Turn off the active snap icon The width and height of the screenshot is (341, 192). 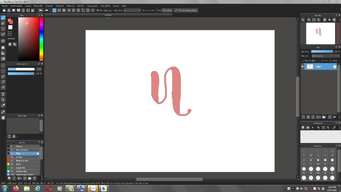(x=54, y=10)
